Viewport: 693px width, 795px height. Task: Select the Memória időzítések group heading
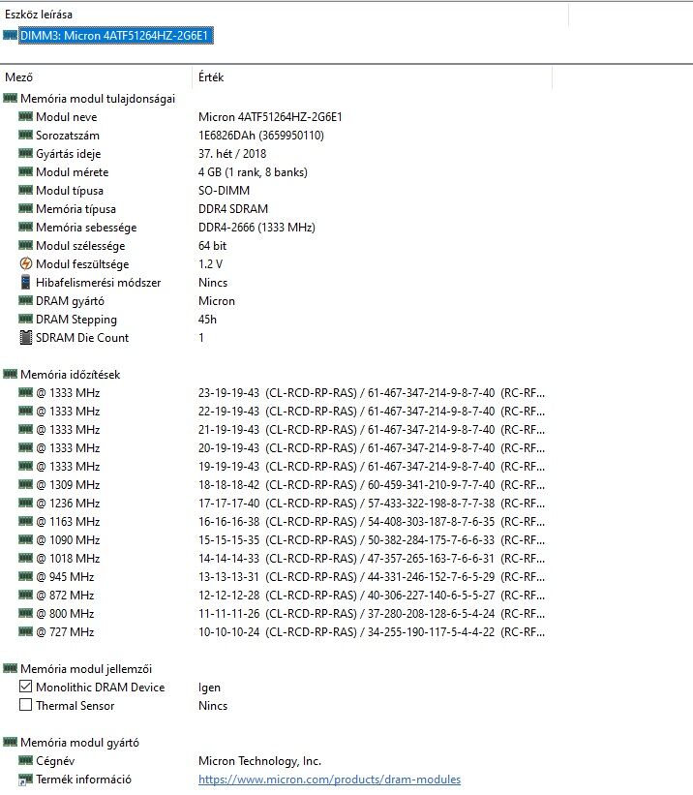71,374
